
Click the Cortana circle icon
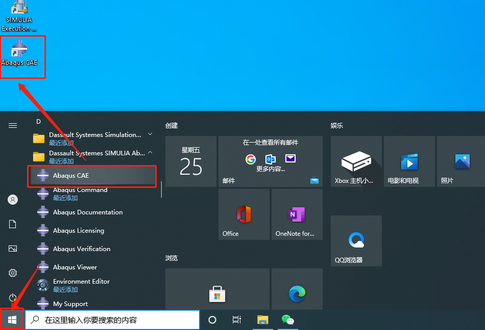click(212, 320)
